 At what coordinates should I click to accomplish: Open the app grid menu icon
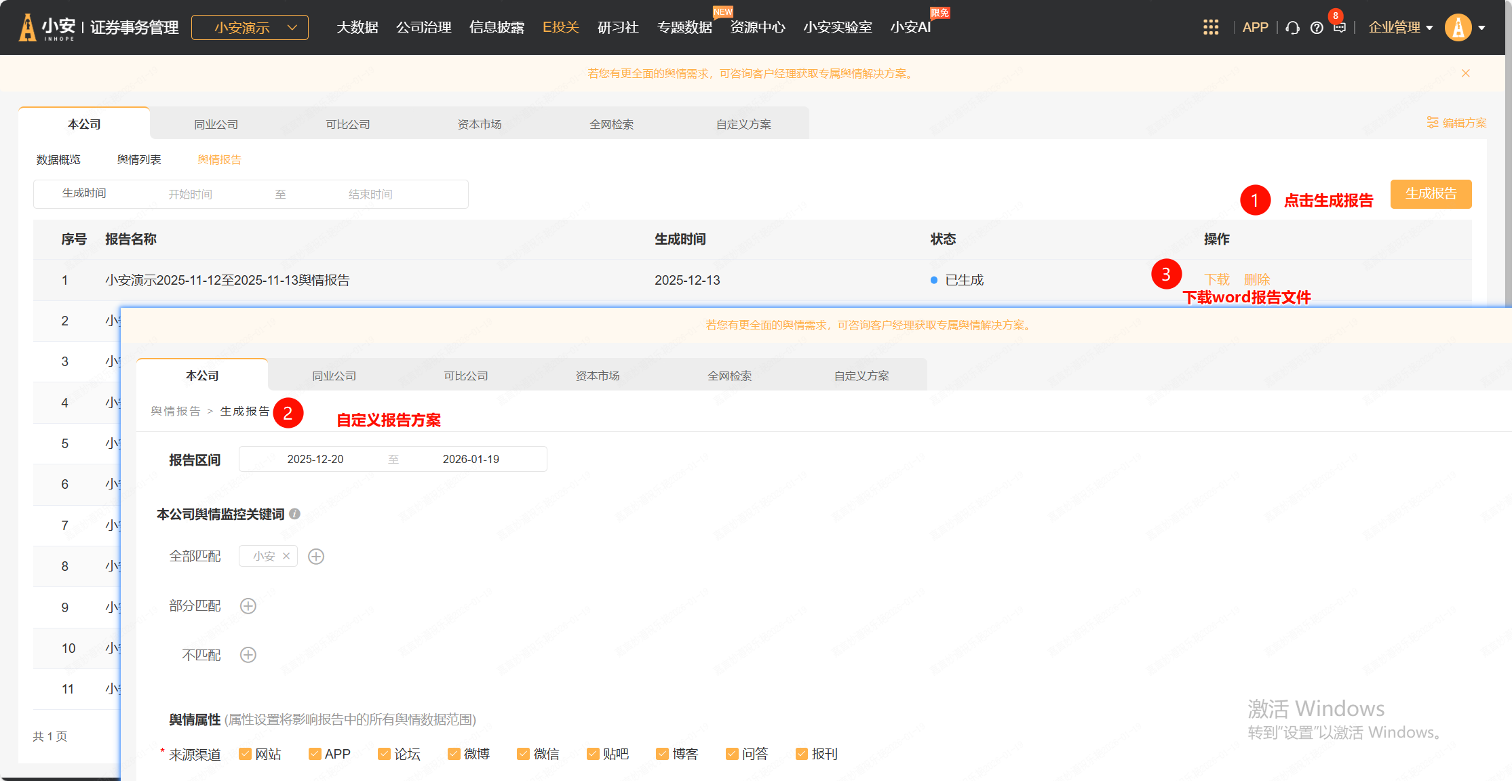[x=1211, y=27]
